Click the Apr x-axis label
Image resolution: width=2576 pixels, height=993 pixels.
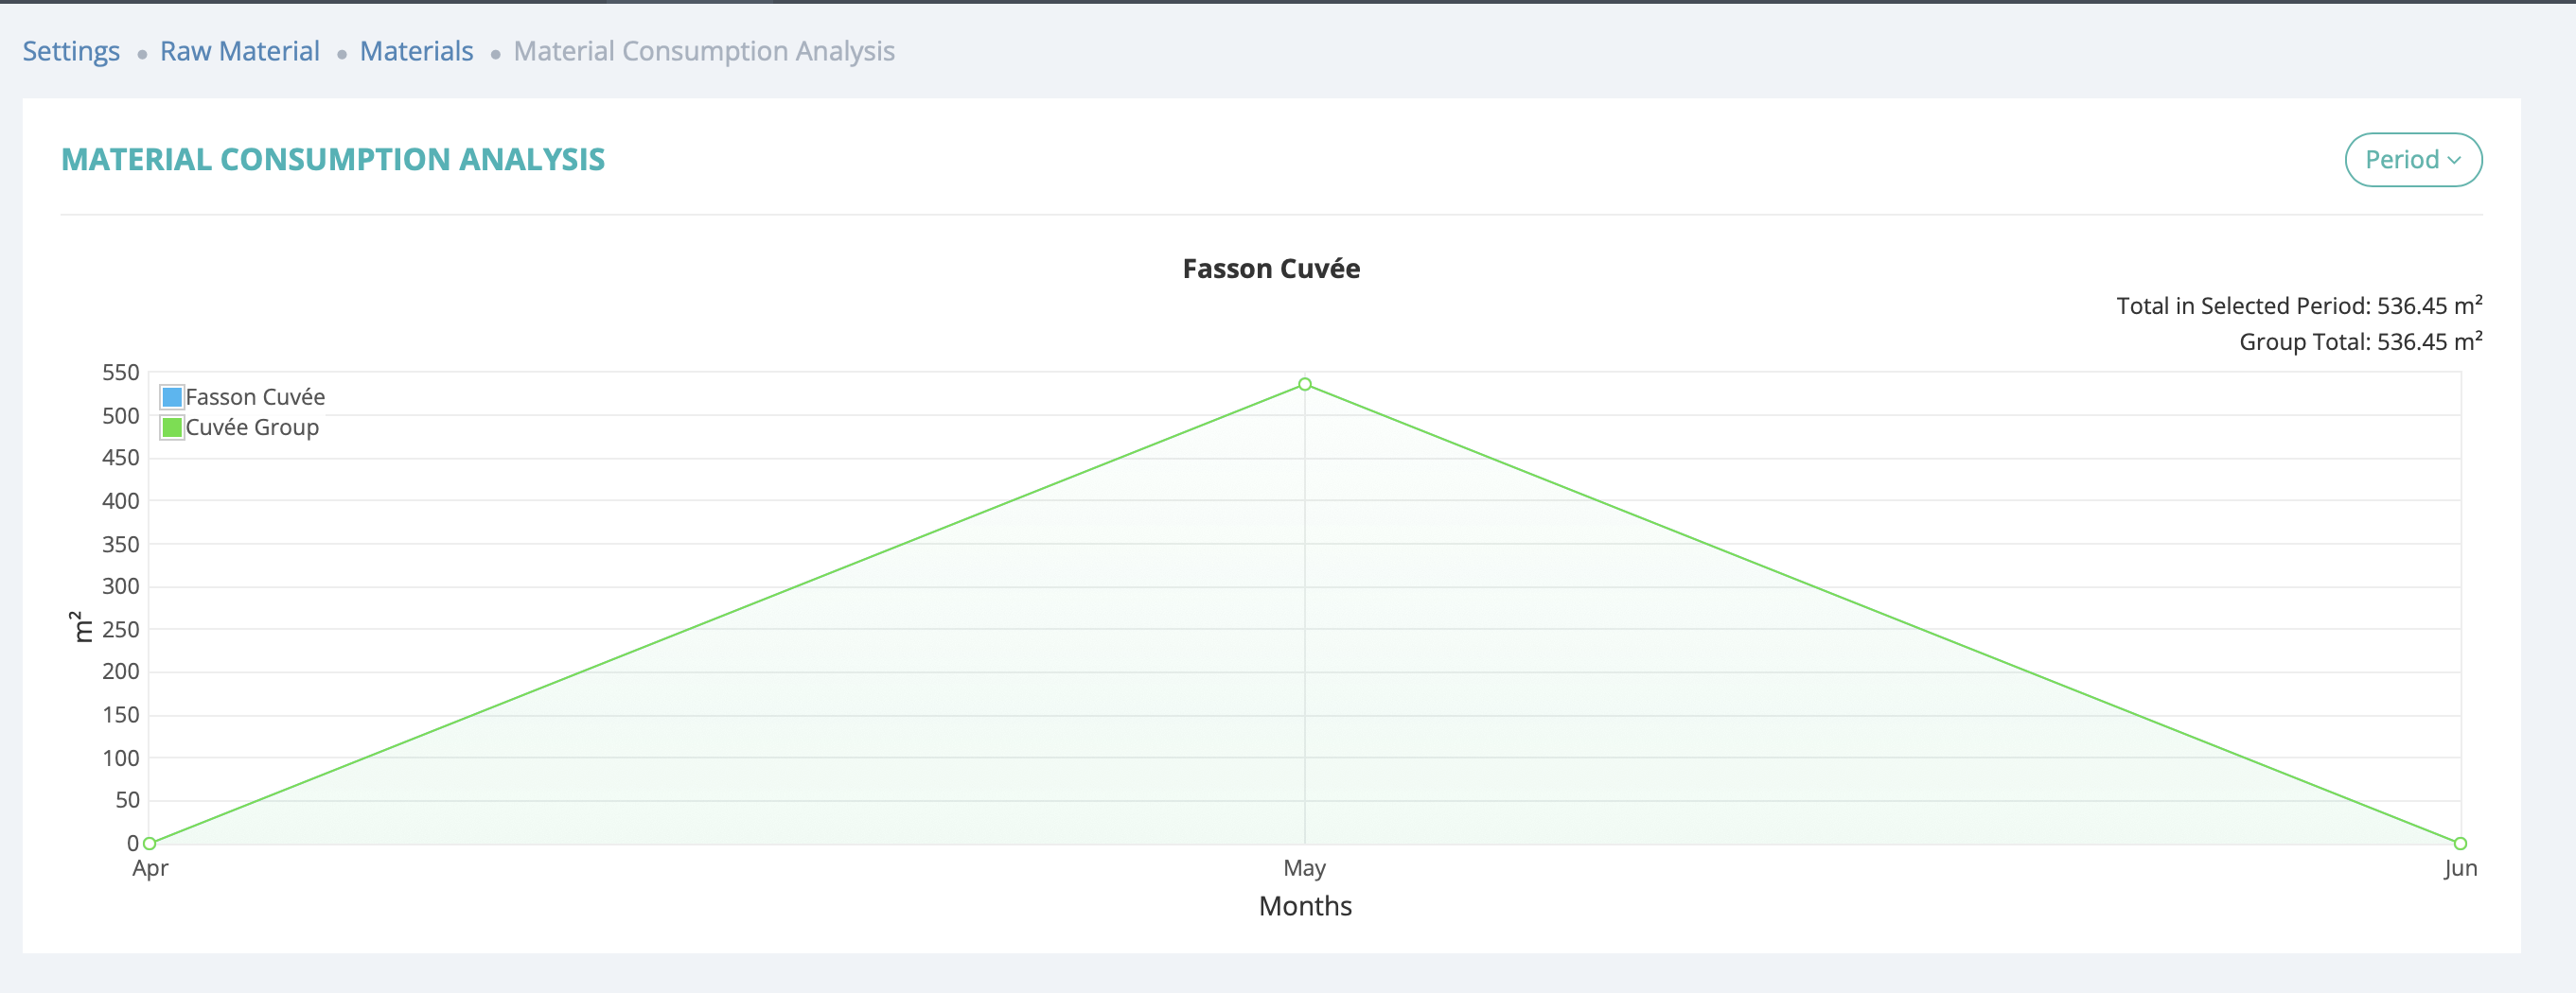(150, 868)
